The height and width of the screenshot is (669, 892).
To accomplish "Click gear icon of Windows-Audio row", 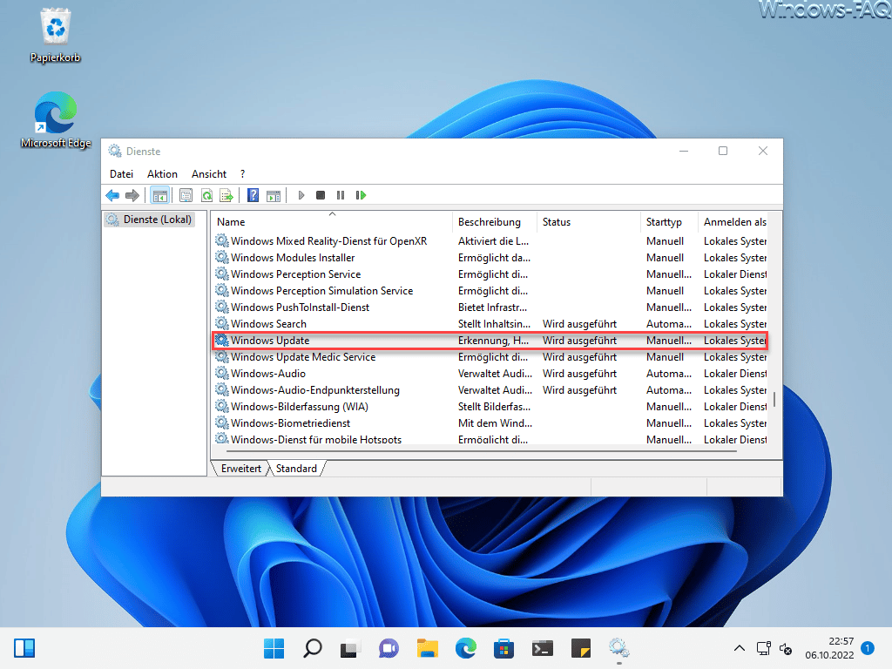I will point(222,373).
